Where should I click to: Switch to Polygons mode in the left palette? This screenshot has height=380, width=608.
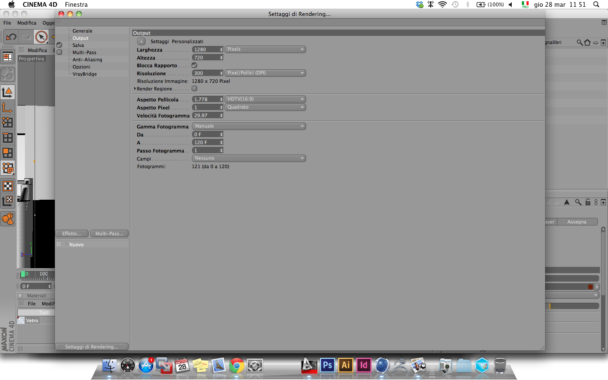pyautogui.click(x=8, y=153)
